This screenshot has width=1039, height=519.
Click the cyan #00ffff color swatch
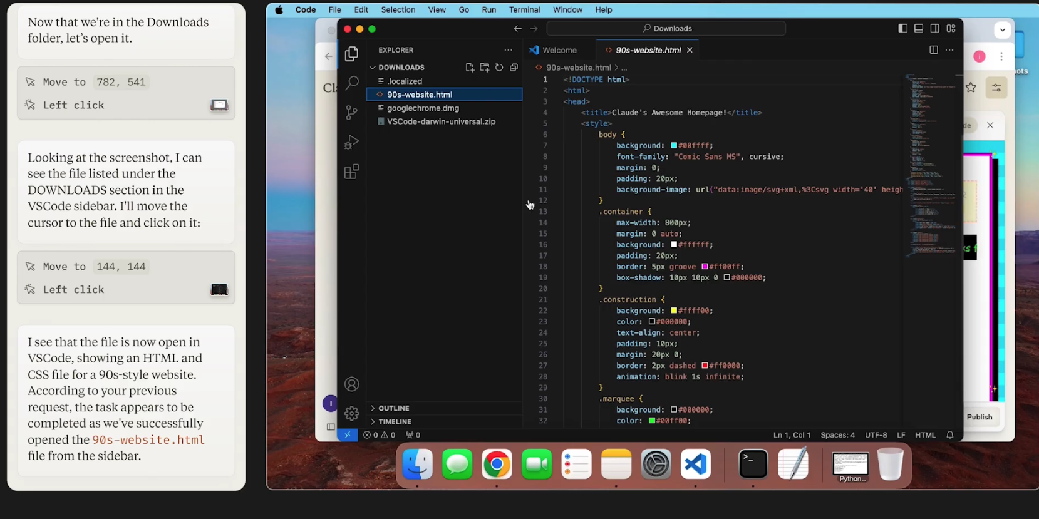pos(674,146)
